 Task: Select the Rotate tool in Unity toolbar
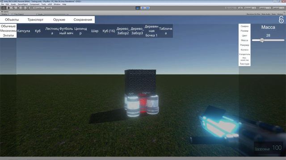pos(13,8)
